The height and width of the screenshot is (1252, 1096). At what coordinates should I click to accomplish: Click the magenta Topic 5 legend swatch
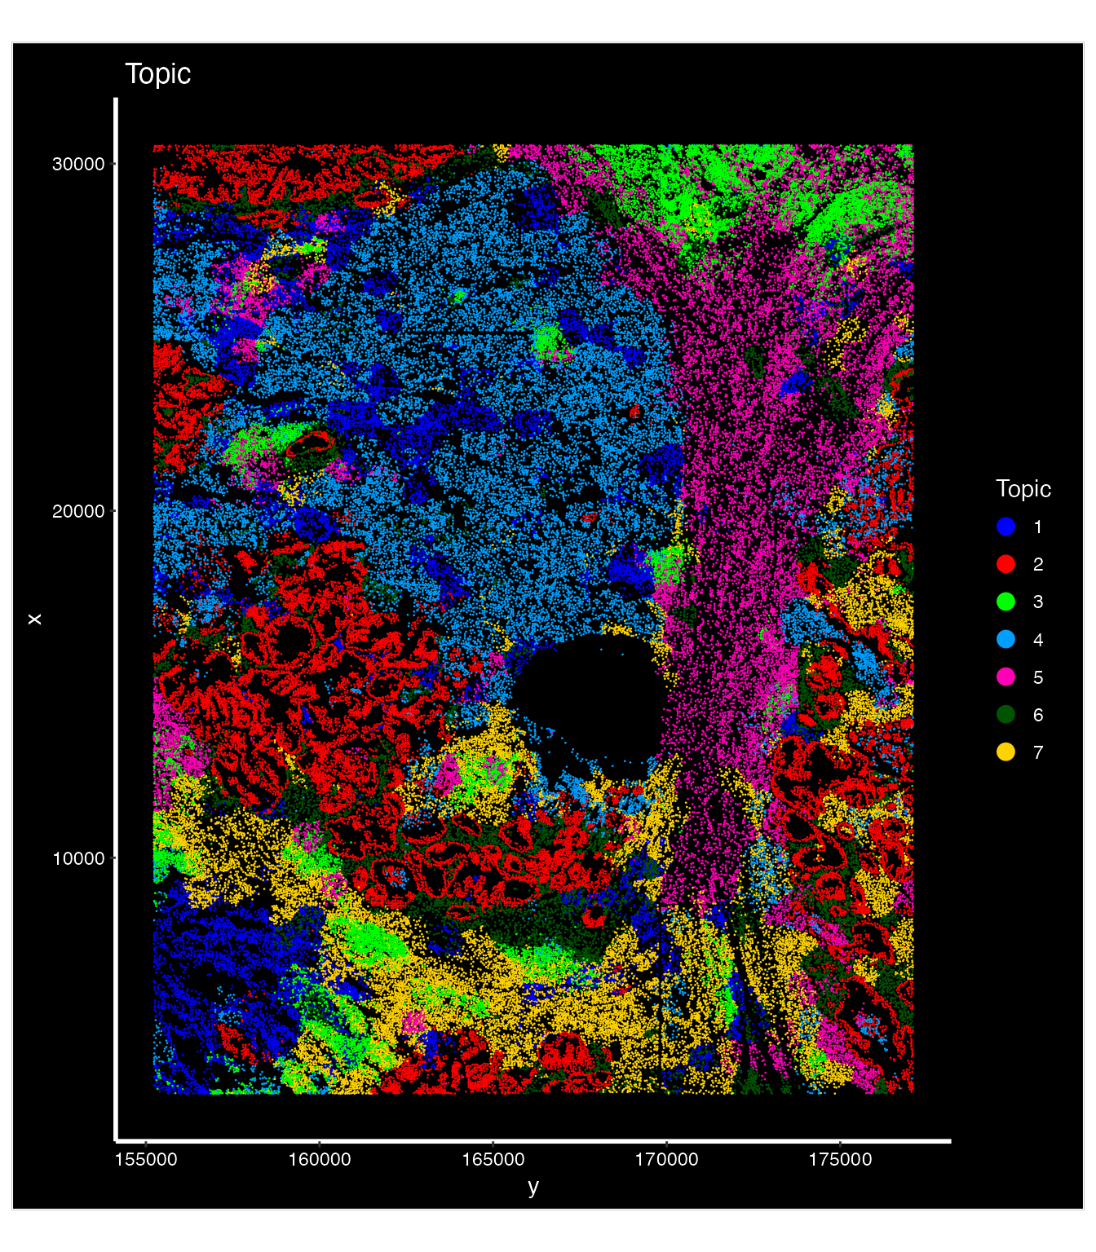(x=1005, y=677)
